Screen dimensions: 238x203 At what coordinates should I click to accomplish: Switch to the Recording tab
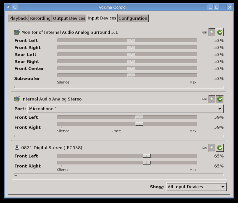coord(40,18)
